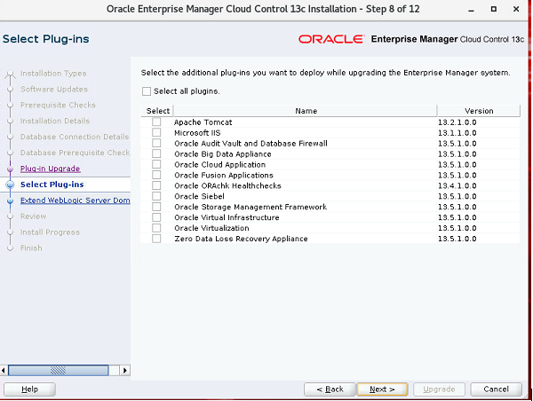Image resolution: width=533 pixels, height=401 pixels.
Task: Open the Plug-in Upgrade step link
Action: (x=50, y=169)
